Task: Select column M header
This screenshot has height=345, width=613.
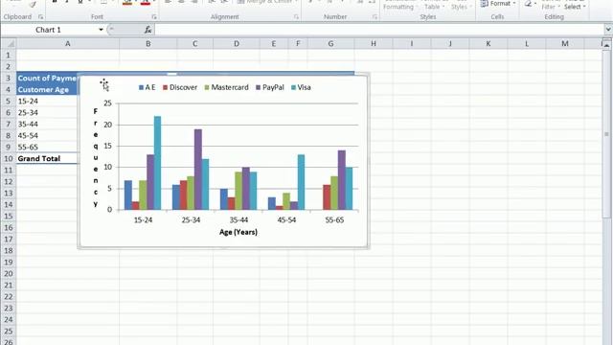Action: pyautogui.click(x=565, y=44)
